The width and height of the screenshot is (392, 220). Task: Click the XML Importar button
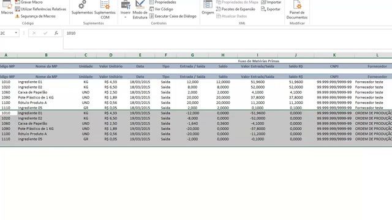coord(271,2)
